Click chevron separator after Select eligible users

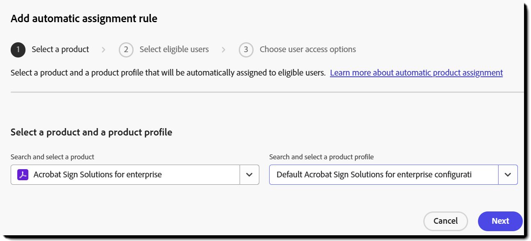[224, 50]
